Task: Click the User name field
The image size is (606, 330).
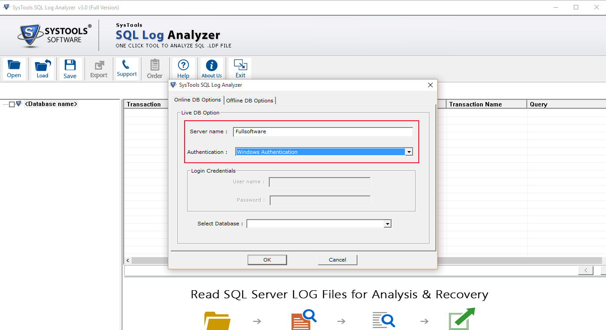Action: [320, 182]
